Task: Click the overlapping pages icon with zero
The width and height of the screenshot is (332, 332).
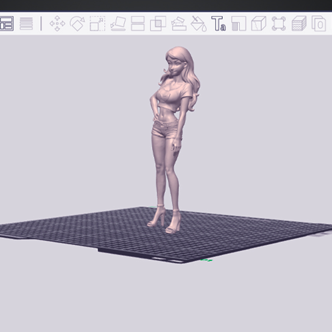Action: (x=319, y=24)
